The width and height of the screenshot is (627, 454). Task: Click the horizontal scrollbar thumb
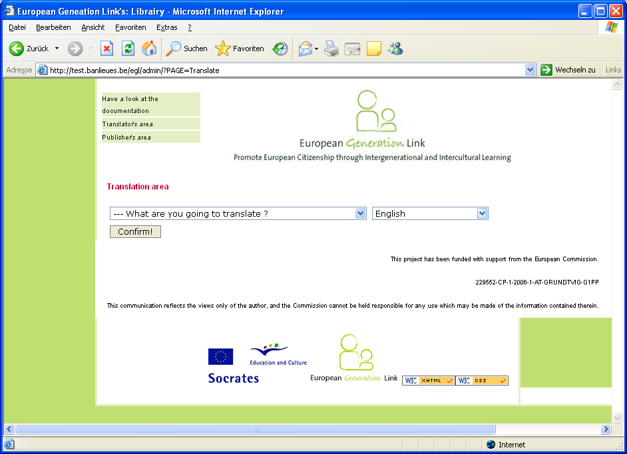pyautogui.click(x=256, y=429)
